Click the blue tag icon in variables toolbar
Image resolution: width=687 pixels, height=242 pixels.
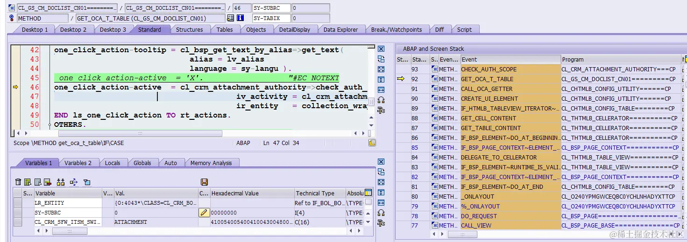click(87, 182)
